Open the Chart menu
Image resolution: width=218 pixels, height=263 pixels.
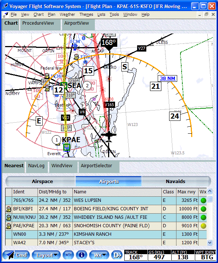[x=39, y=15]
